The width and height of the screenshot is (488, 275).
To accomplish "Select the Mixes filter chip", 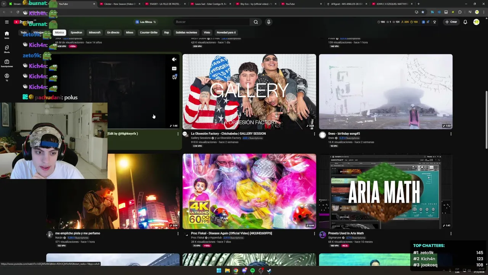I will click(x=130, y=32).
